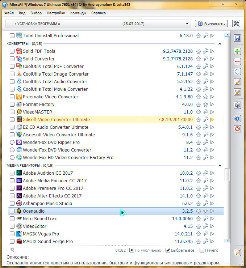246x268 pixels.
Task: Click the red minus remove icon
Action: pos(237,61)
